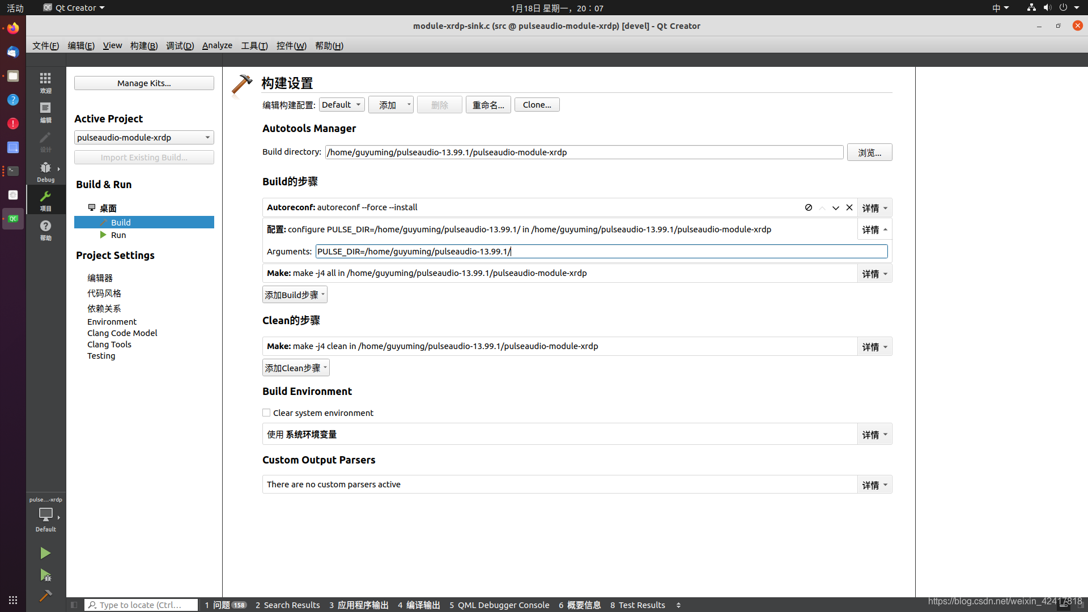
Task: Click the configure Arguments input field
Action: click(601, 252)
